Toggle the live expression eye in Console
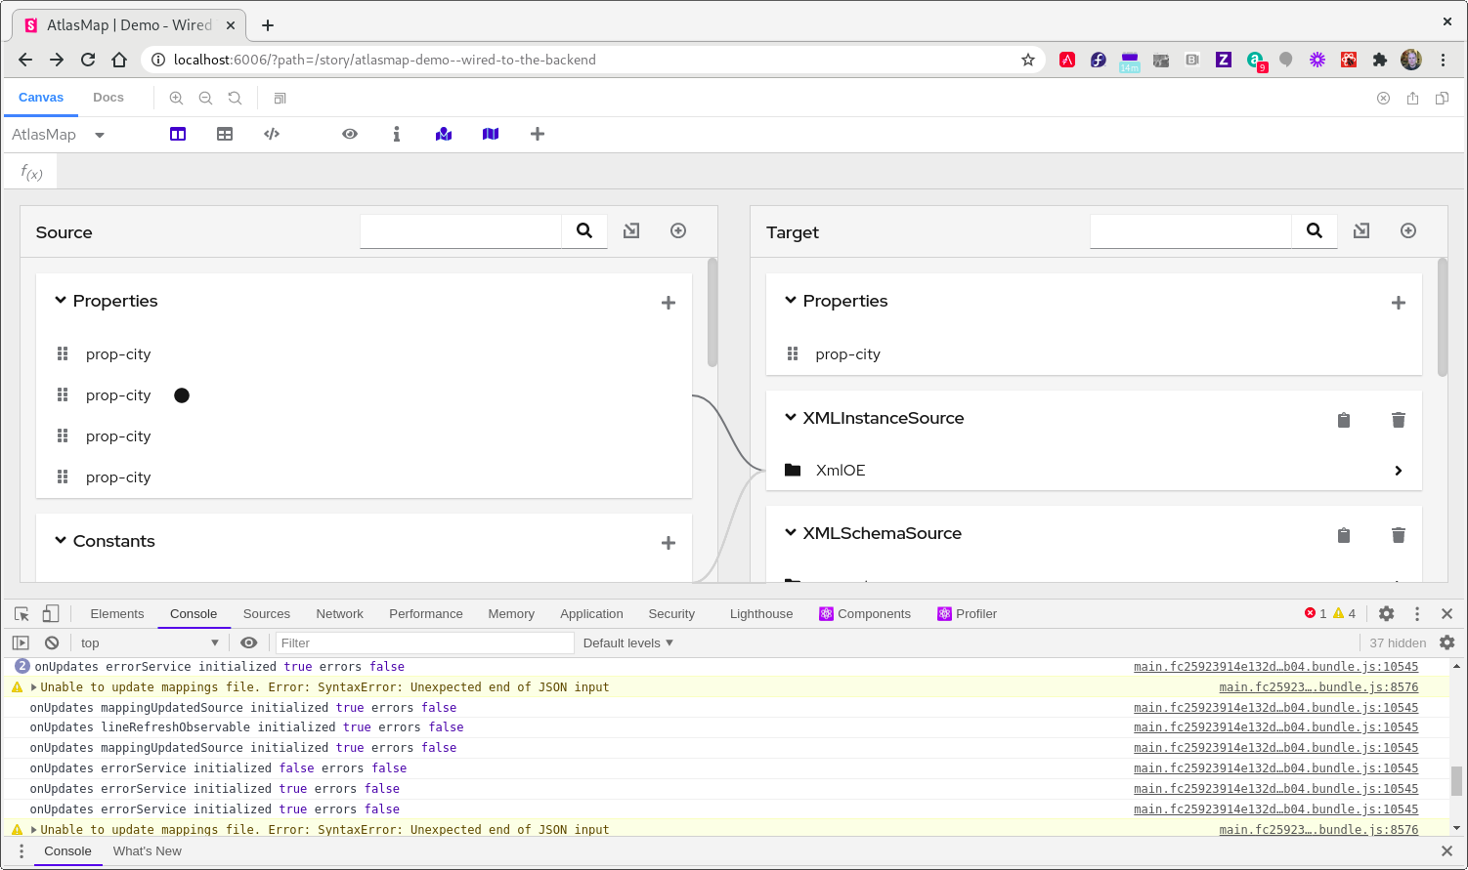The width and height of the screenshot is (1468, 870). pyautogui.click(x=249, y=642)
